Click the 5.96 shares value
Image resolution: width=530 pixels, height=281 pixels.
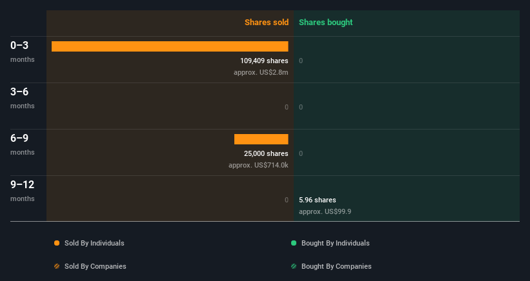318,200
